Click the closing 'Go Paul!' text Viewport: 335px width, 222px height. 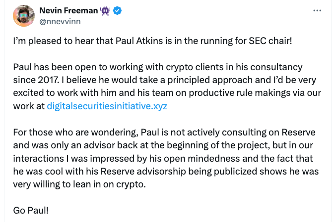[x=31, y=211]
